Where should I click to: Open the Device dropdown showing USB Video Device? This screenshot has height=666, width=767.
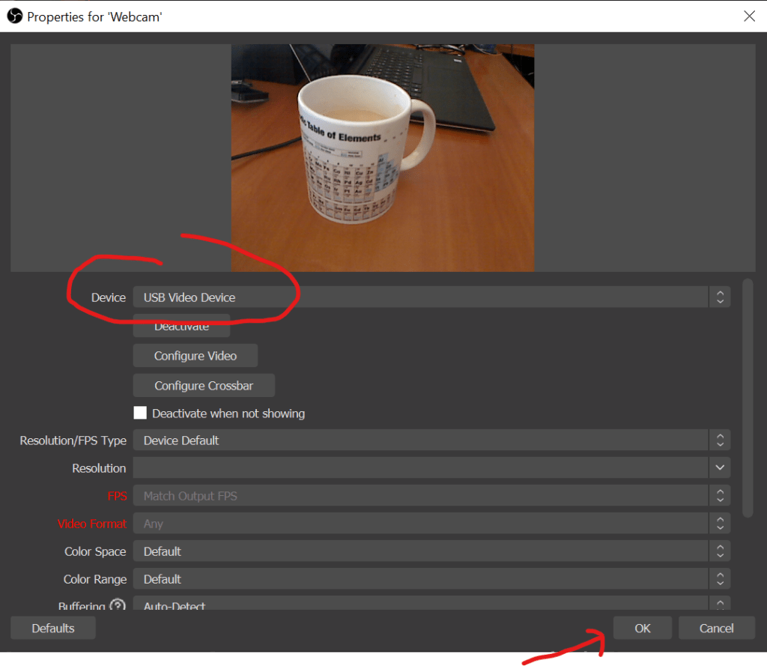(x=431, y=297)
